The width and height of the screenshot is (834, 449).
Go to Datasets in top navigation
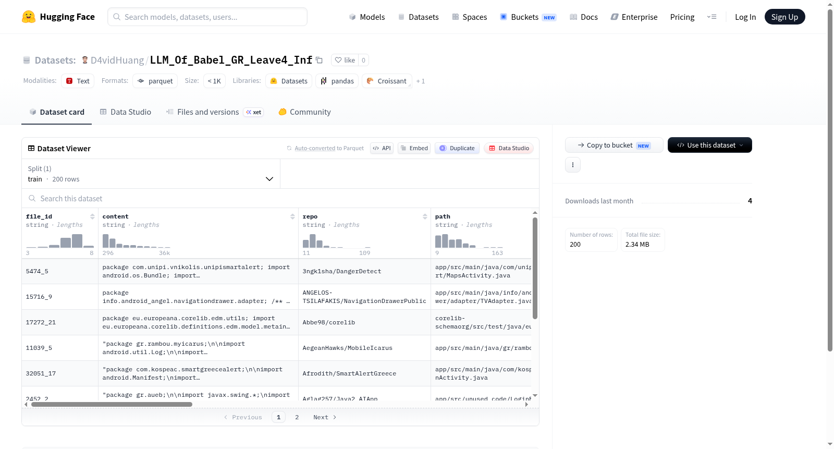pos(419,17)
